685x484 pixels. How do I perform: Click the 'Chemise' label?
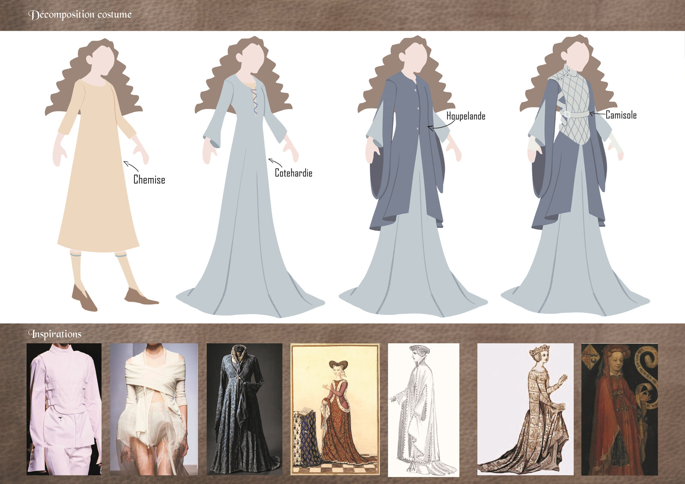pos(149,180)
